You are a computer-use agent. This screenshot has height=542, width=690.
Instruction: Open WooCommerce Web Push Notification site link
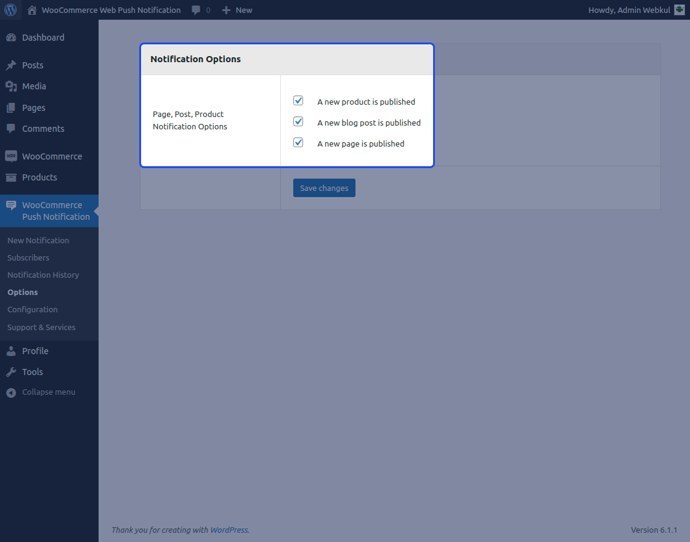(x=111, y=10)
